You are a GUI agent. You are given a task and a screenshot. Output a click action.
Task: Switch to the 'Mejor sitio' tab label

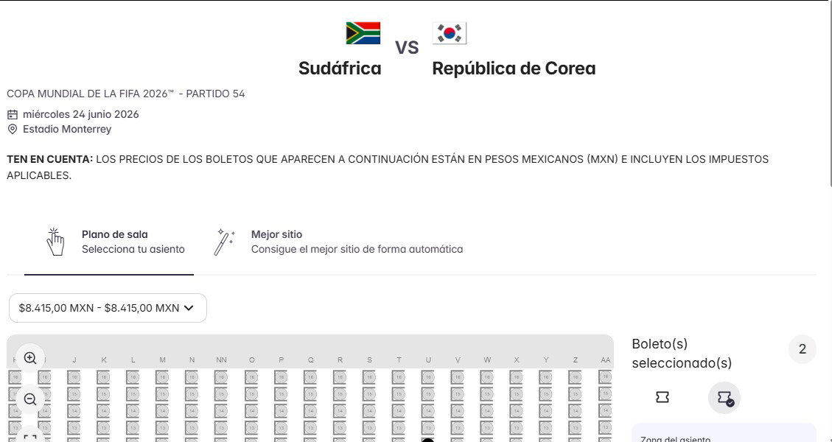pyautogui.click(x=276, y=234)
